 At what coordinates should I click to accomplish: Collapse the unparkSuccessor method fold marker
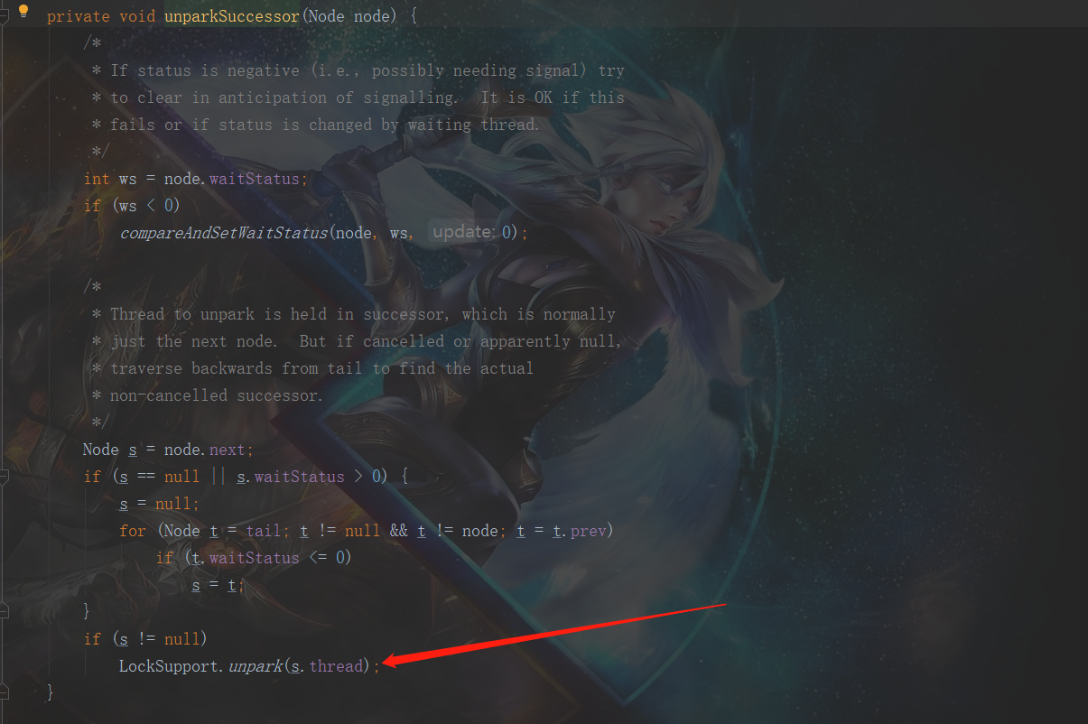click(x=5, y=16)
